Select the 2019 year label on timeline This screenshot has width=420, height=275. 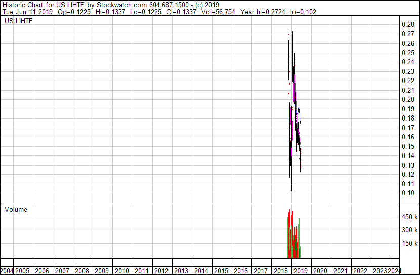click(301, 271)
